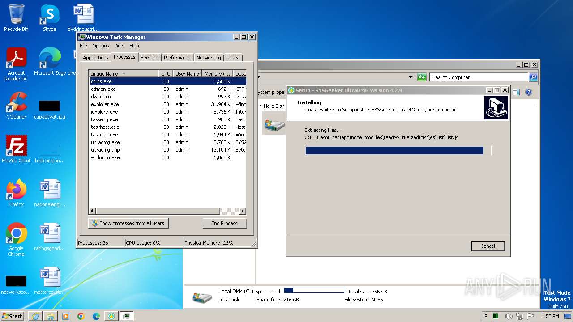Click the installer progress bar

click(398, 151)
